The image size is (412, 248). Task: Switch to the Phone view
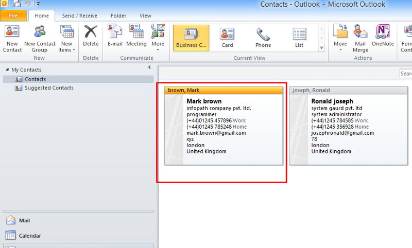pyautogui.click(x=263, y=38)
